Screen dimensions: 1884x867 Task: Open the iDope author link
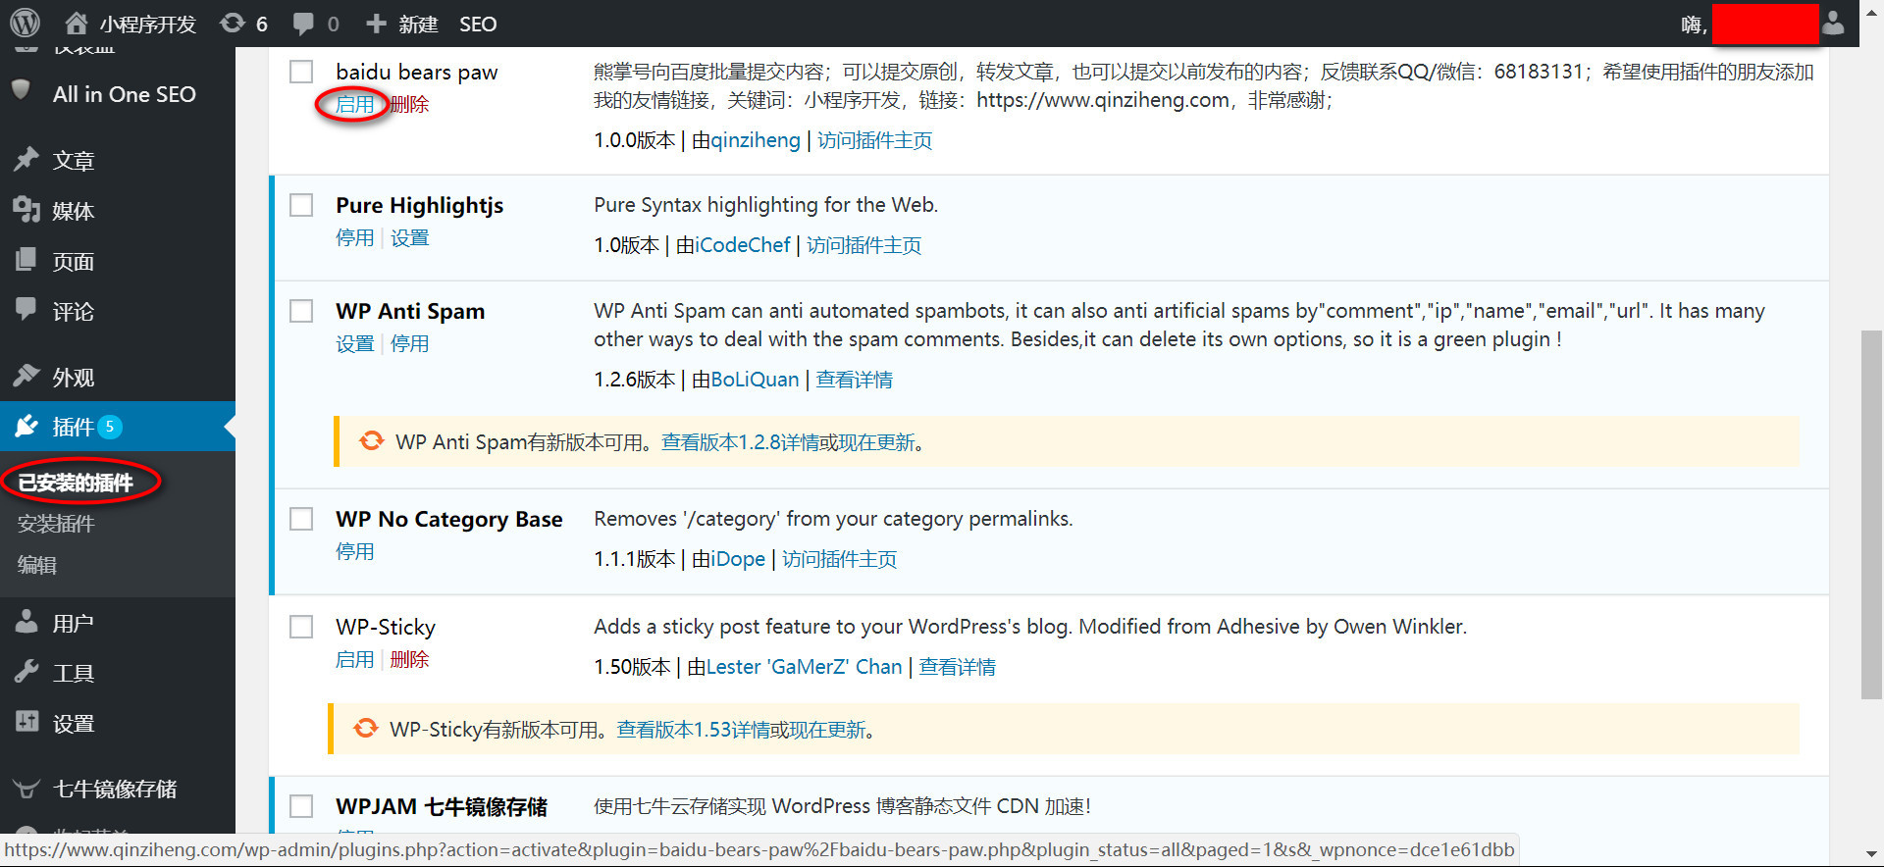coord(738,559)
